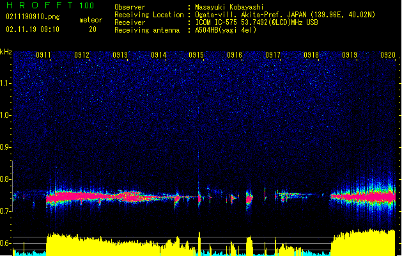Image resolution: width=402 pixels, height=256 pixels.
Task: Click the 0913 time marker
Action: tap(120, 55)
